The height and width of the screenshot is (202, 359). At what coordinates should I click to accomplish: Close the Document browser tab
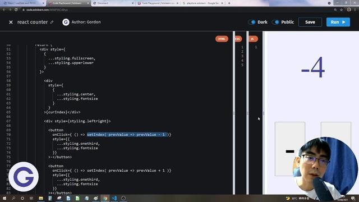click(132, 3)
